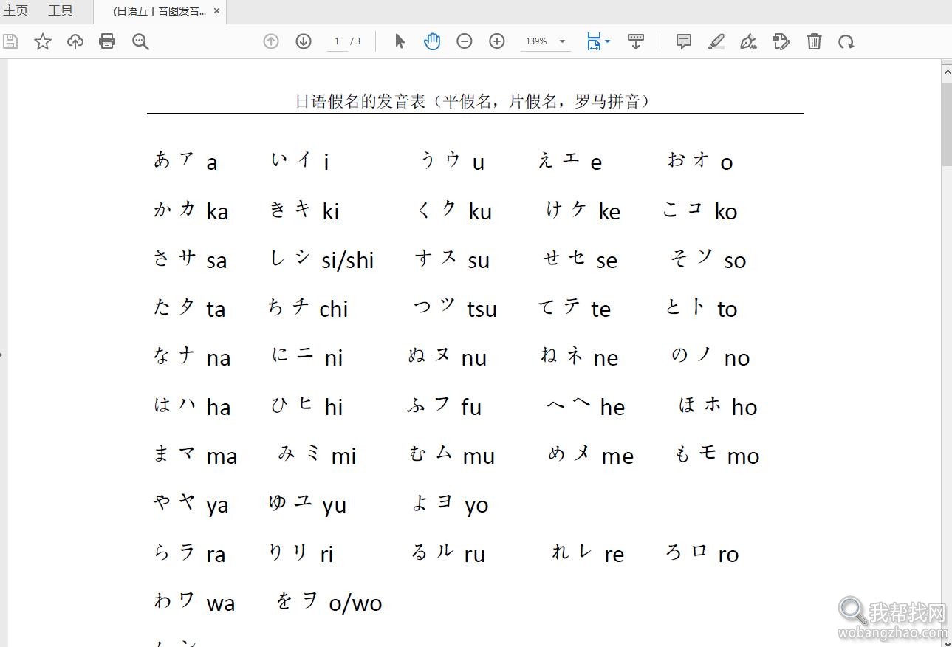Click the icon right of the Sign tool
The width and height of the screenshot is (952, 647).
point(781,41)
